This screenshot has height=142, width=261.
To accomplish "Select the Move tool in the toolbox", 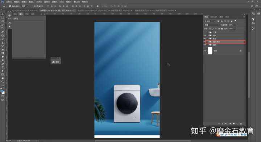I will [x=3, y=14].
